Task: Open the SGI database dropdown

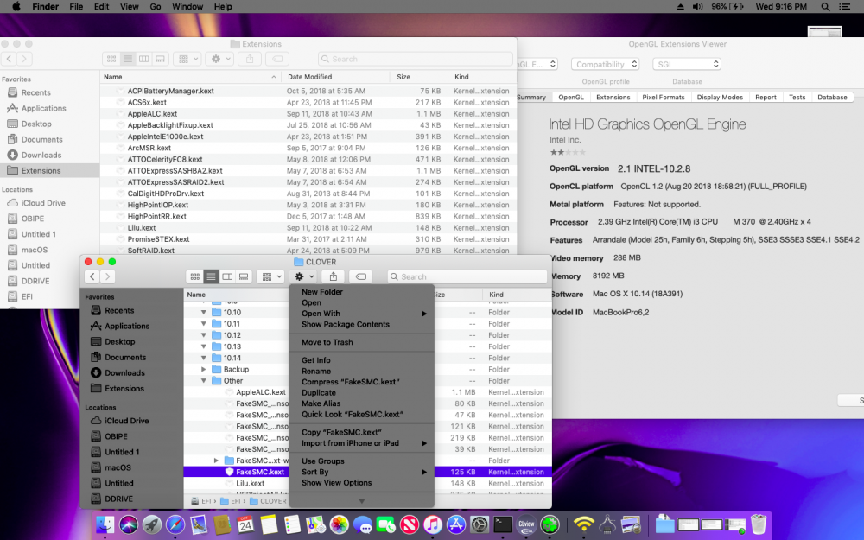Action: click(x=687, y=65)
